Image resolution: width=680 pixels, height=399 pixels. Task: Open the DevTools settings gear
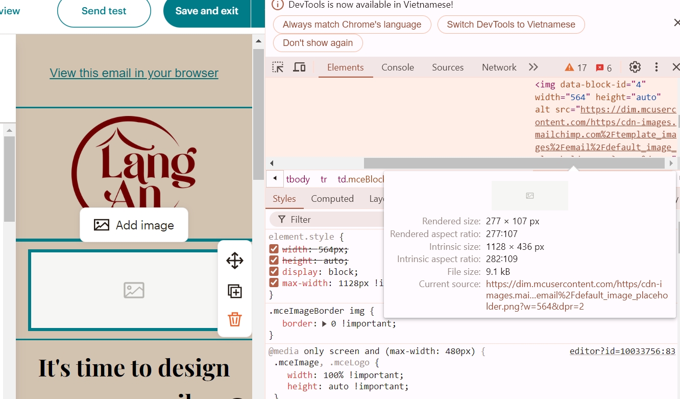click(x=635, y=67)
